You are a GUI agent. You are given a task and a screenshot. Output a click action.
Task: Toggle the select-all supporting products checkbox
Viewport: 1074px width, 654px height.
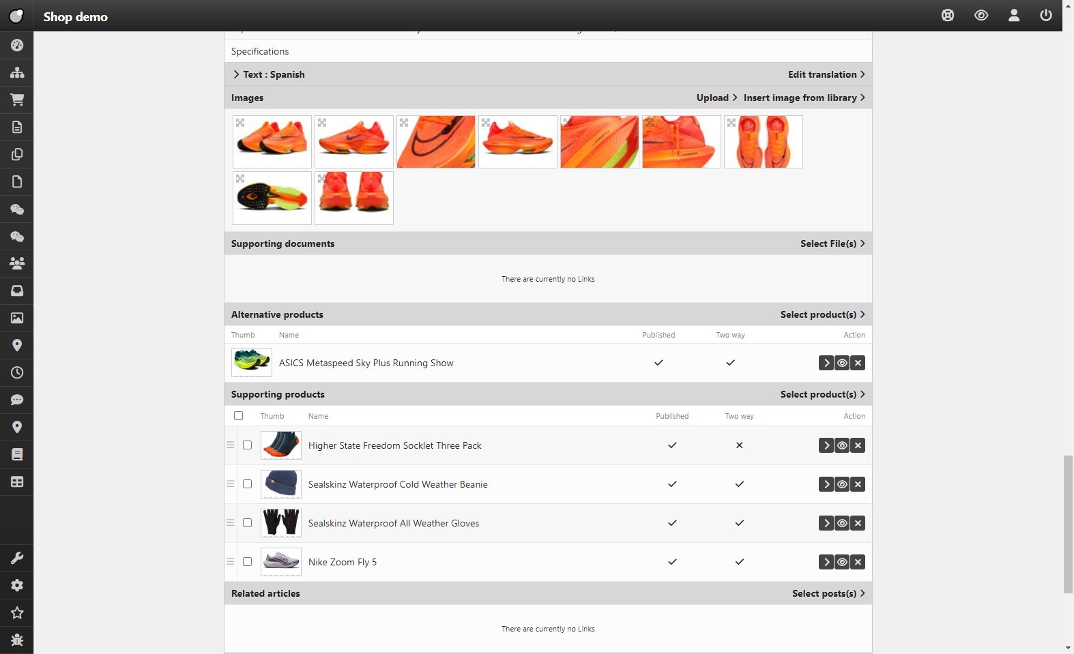pos(238,416)
